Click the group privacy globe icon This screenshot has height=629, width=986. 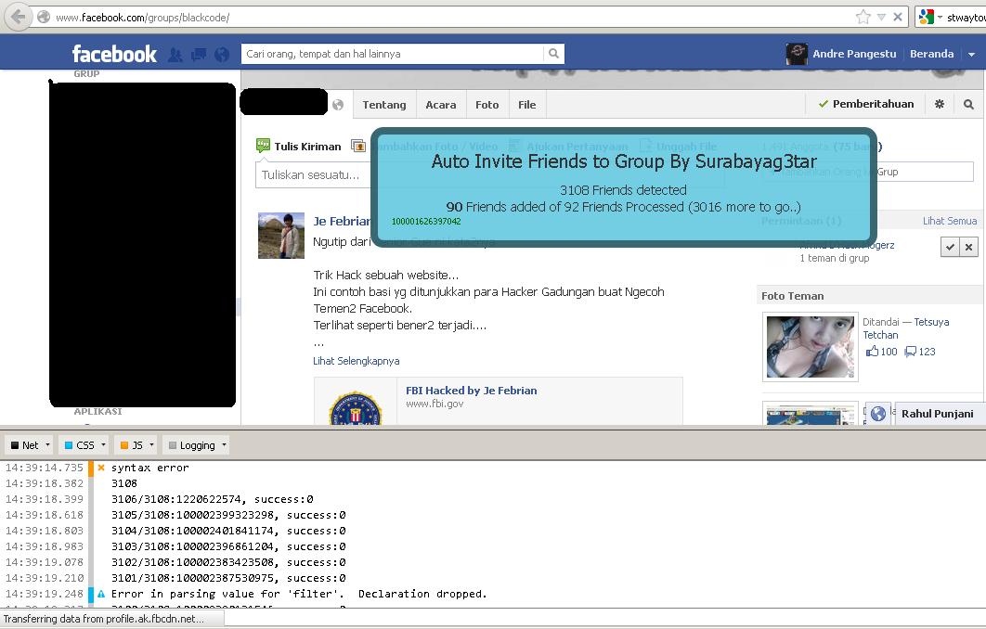click(x=338, y=105)
